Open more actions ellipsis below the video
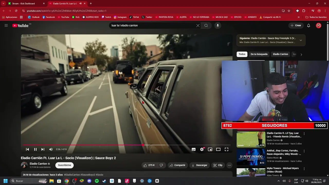Image resolution: width=329 pixels, height=185 pixels. point(230,165)
